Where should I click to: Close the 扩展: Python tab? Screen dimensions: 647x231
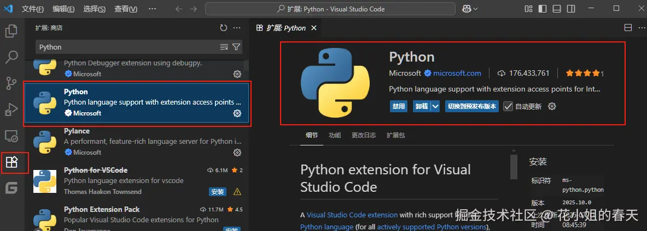[313, 28]
